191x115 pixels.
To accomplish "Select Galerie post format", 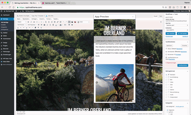I will [x=166, y=90].
